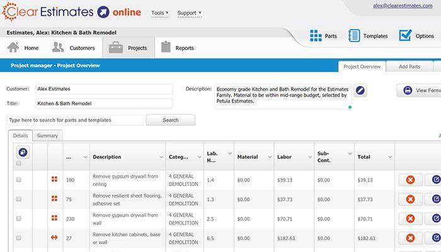Click the Description text area
The height and width of the screenshot is (252, 441).
tap(283, 96)
